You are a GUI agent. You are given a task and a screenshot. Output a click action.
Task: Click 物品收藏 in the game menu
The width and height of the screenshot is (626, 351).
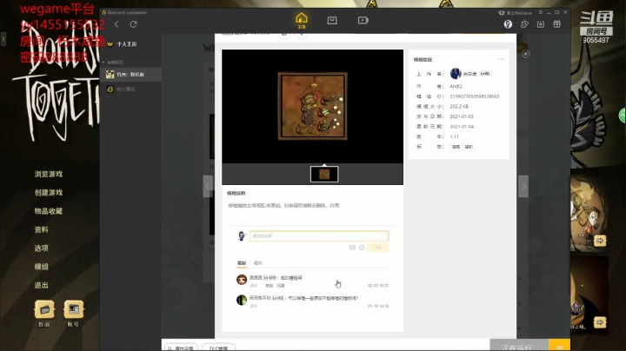(x=49, y=211)
